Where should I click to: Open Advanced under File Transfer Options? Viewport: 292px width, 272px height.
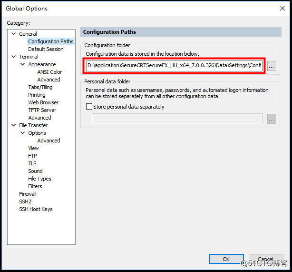(49, 141)
